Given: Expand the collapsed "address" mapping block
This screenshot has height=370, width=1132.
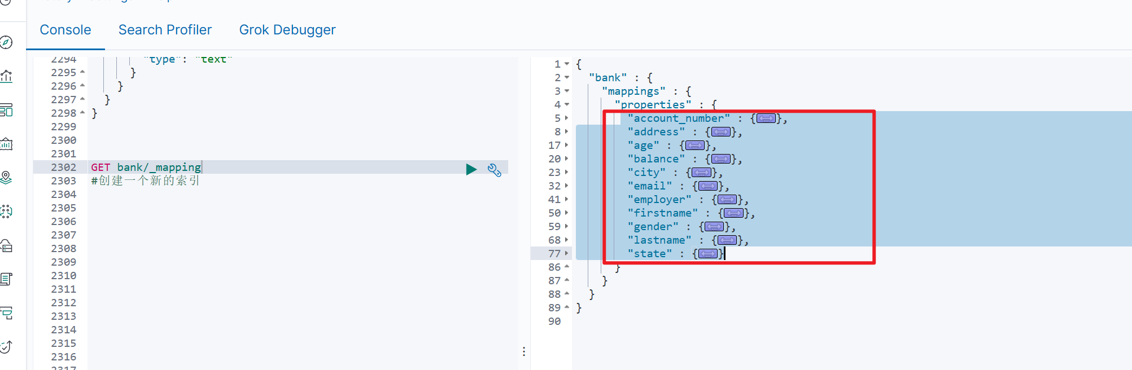Looking at the screenshot, I should [x=721, y=132].
